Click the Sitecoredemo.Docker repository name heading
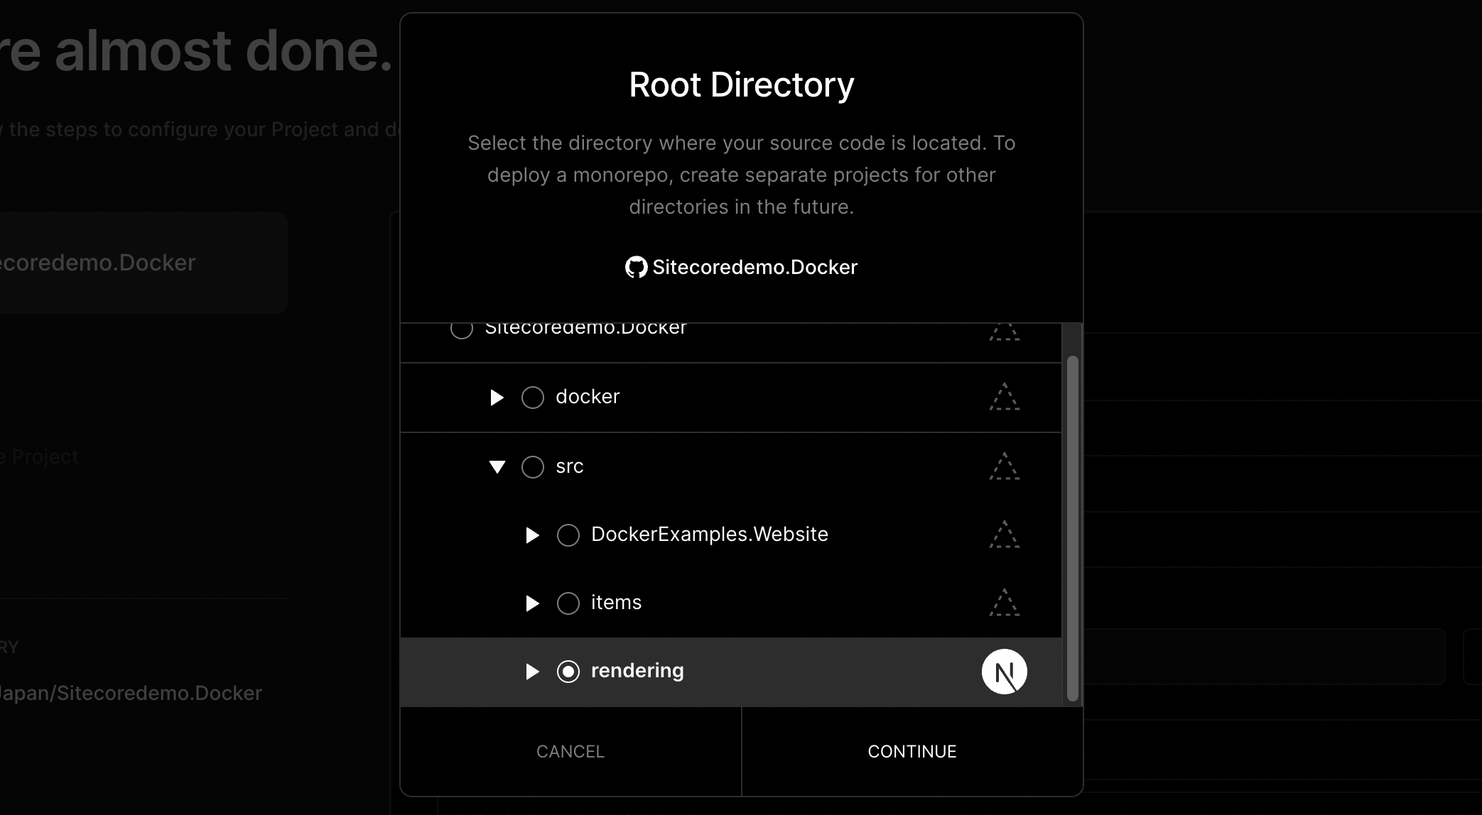1482x815 pixels. pos(754,267)
